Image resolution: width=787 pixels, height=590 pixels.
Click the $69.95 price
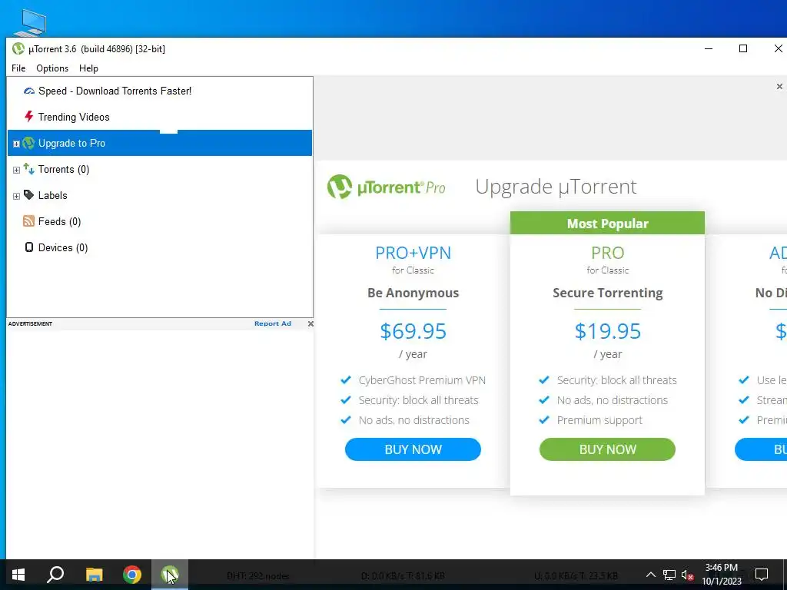[x=413, y=331]
